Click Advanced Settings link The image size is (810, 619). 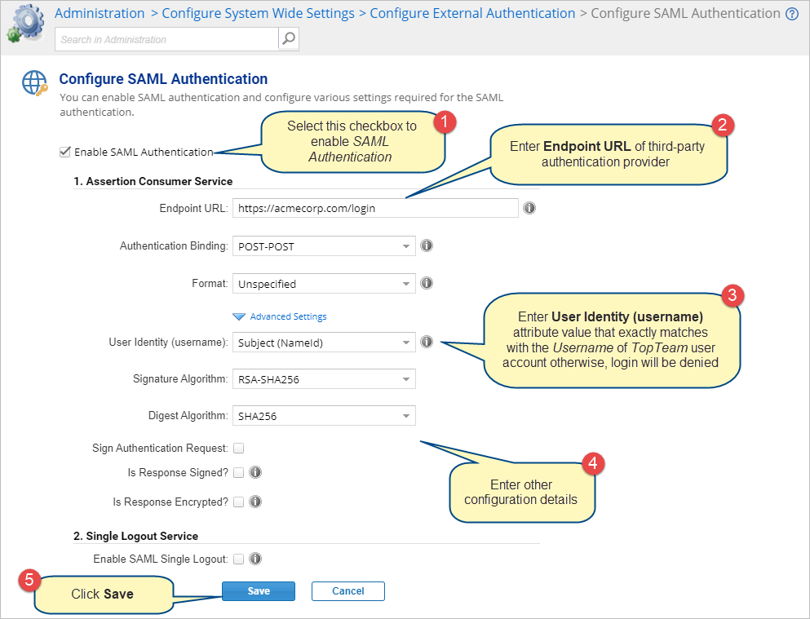(288, 316)
